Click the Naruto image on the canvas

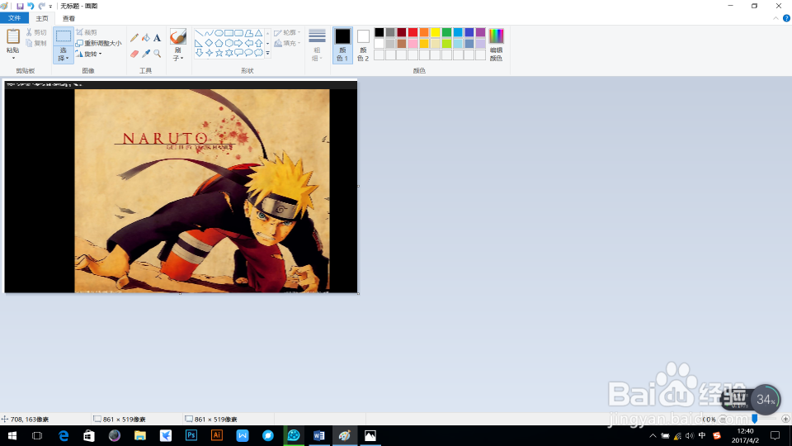[202, 191]
